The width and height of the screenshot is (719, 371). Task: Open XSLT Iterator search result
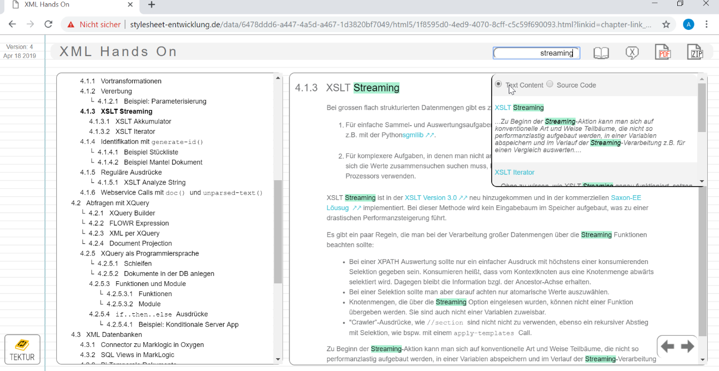(x=515, y=172)
